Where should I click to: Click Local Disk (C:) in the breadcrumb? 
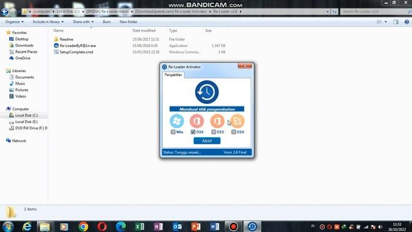point(68,12)
